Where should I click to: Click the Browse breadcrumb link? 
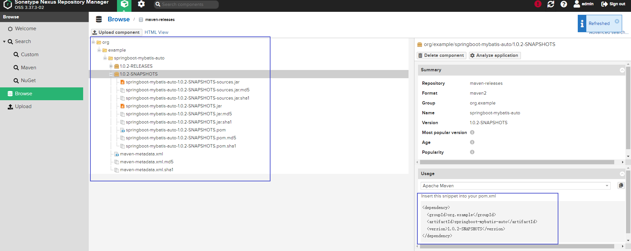119,19
